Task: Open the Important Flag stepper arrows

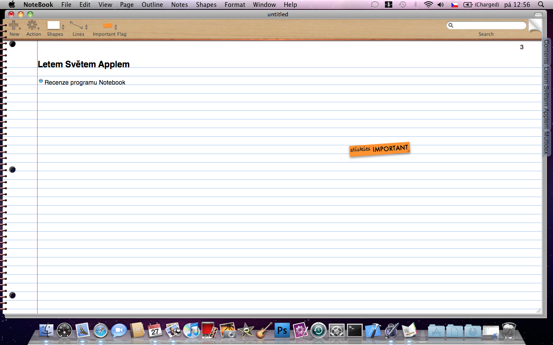Action: pyautogui.click(x=116, y=27)
